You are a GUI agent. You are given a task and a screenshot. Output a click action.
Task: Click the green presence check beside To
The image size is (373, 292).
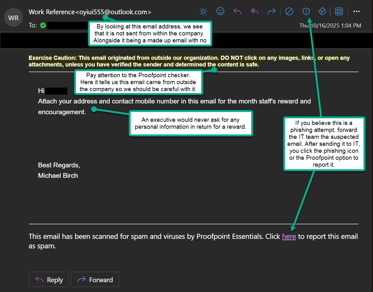pos(43,25)
